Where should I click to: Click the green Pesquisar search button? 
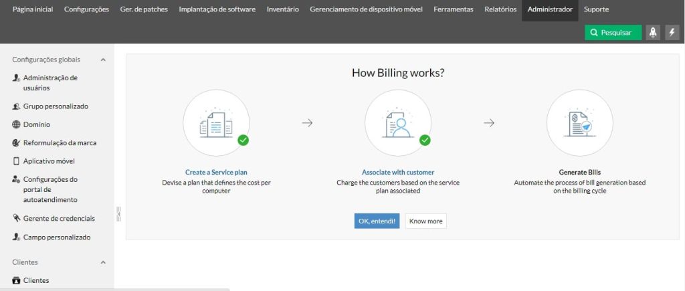[613, 32]
